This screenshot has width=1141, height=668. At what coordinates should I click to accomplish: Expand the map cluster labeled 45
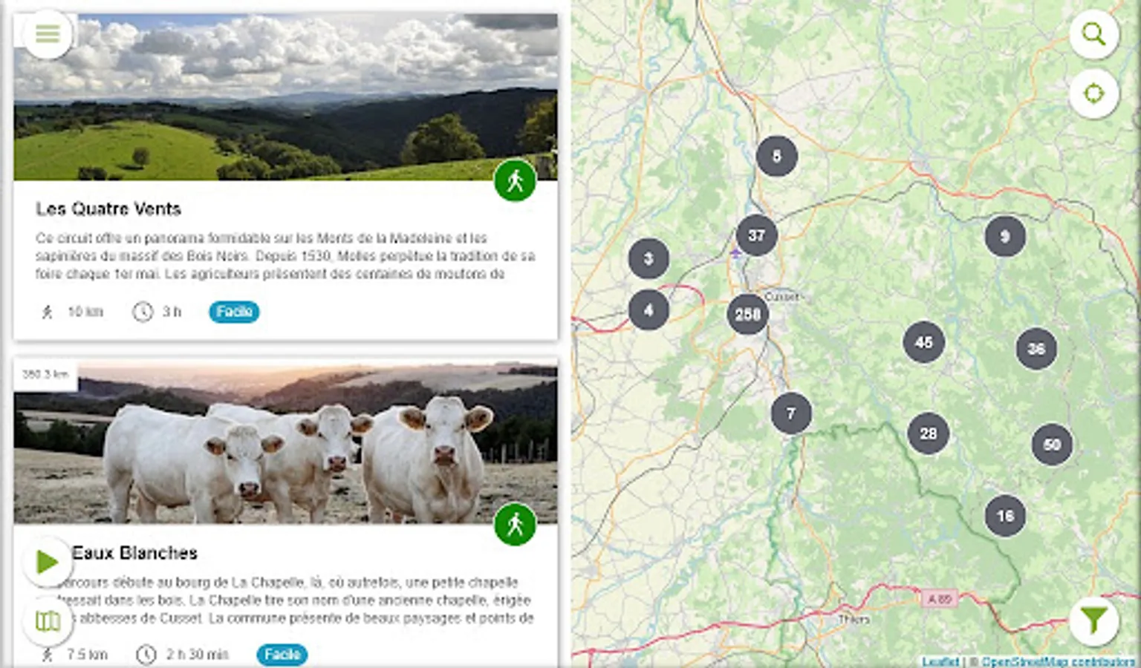click(x=923, y=342)
